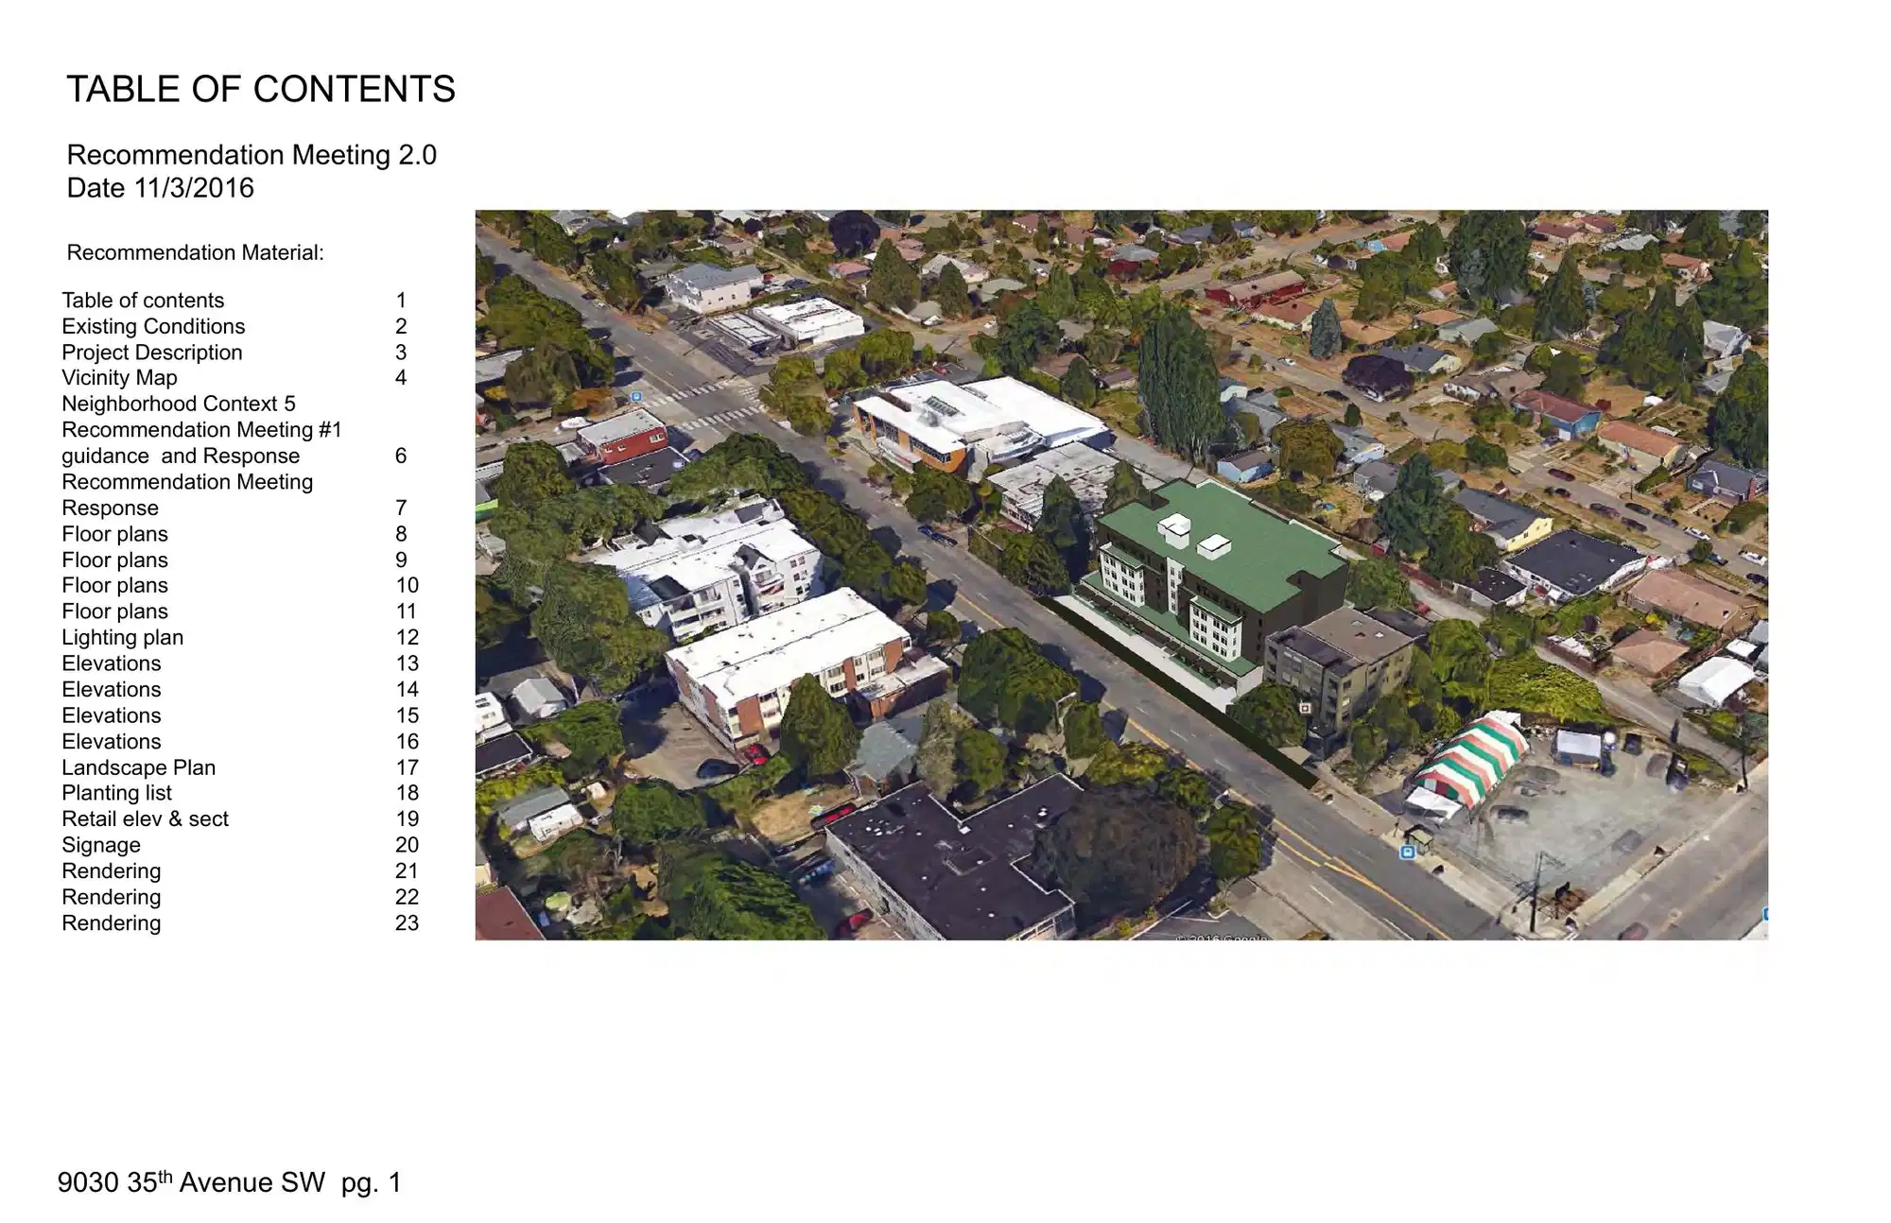1891x1223 pixels.
Task: Click the aerial neighborhood photo
Action: pyautogui.click(x=1121, y=575)
